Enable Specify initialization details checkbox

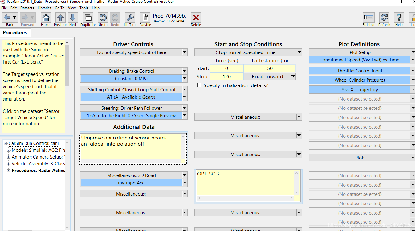(x=199, y=85)
